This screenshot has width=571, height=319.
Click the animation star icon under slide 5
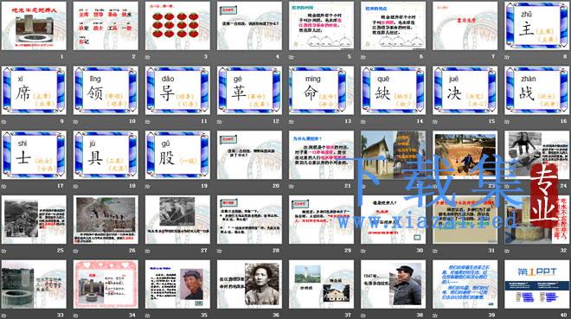(x=292, y=57)
